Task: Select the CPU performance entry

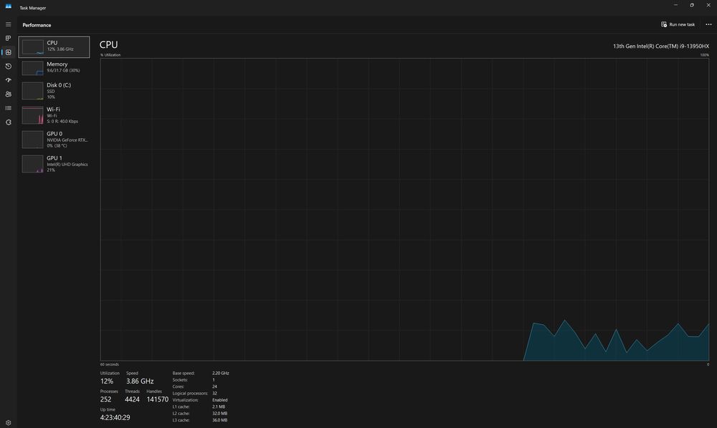Action: (54, 47)
